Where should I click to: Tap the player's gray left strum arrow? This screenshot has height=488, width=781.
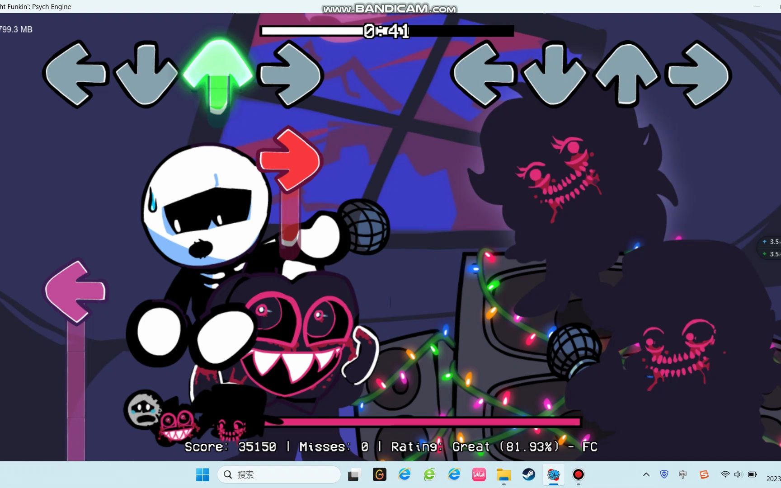pyautogui.click(x=484, y=74)
